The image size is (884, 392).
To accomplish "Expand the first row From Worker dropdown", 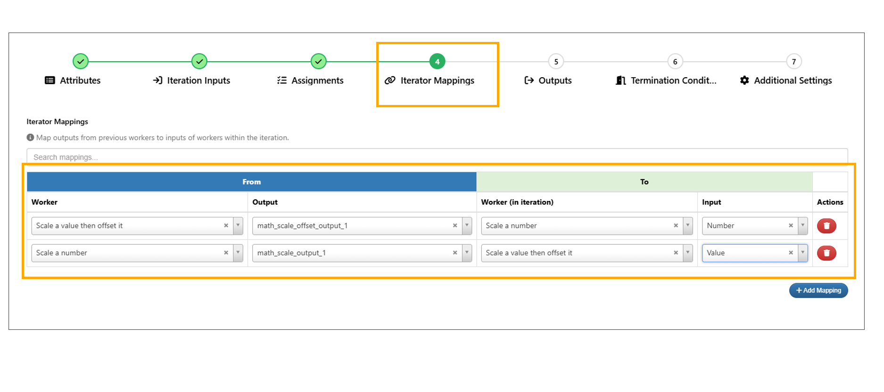I will [x=238, y=226].
